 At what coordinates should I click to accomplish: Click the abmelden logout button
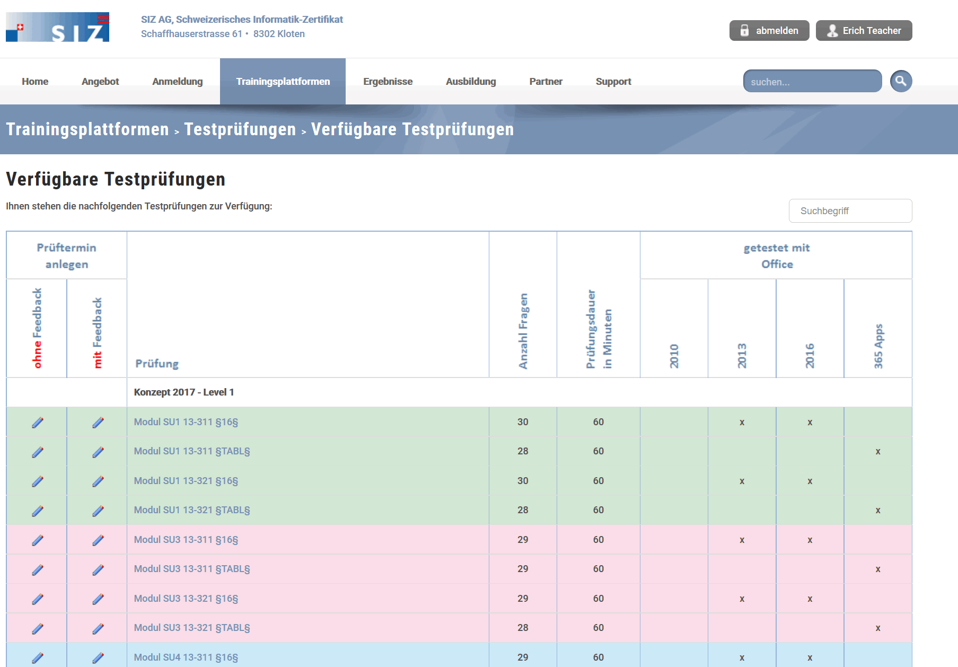point(769,30)
